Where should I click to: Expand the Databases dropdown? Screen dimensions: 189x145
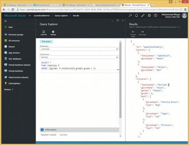coord(117,49)
